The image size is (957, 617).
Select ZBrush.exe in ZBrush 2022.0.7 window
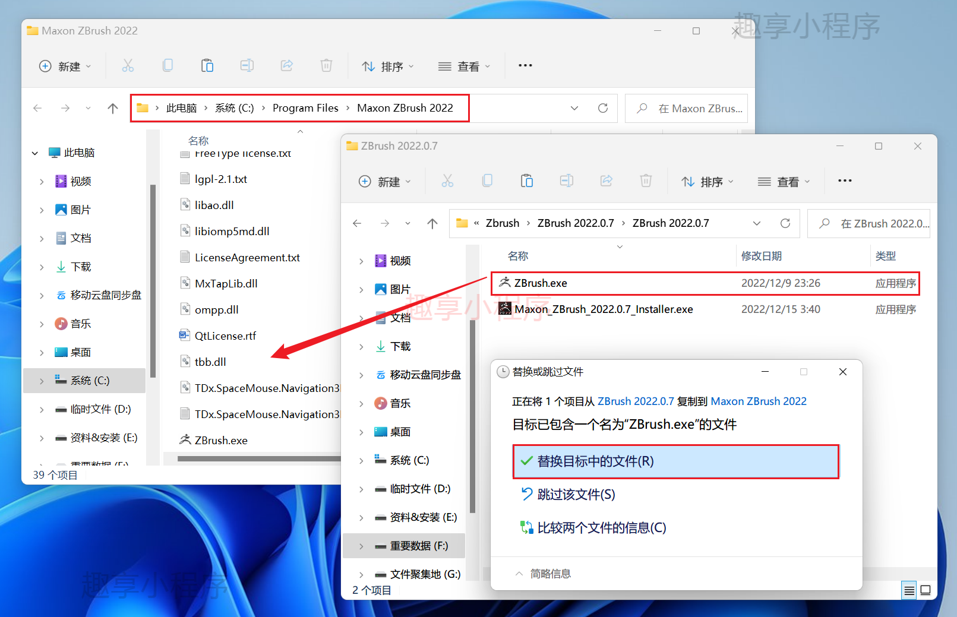click(705, 283)
